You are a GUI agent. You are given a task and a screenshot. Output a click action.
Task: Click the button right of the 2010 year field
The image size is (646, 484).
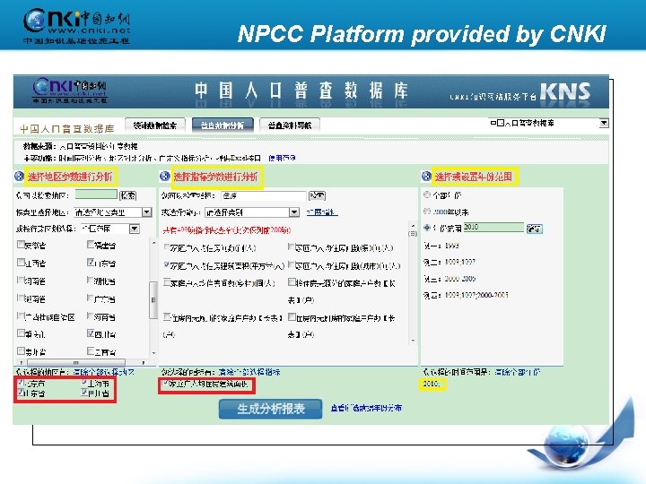pos(534,229)
